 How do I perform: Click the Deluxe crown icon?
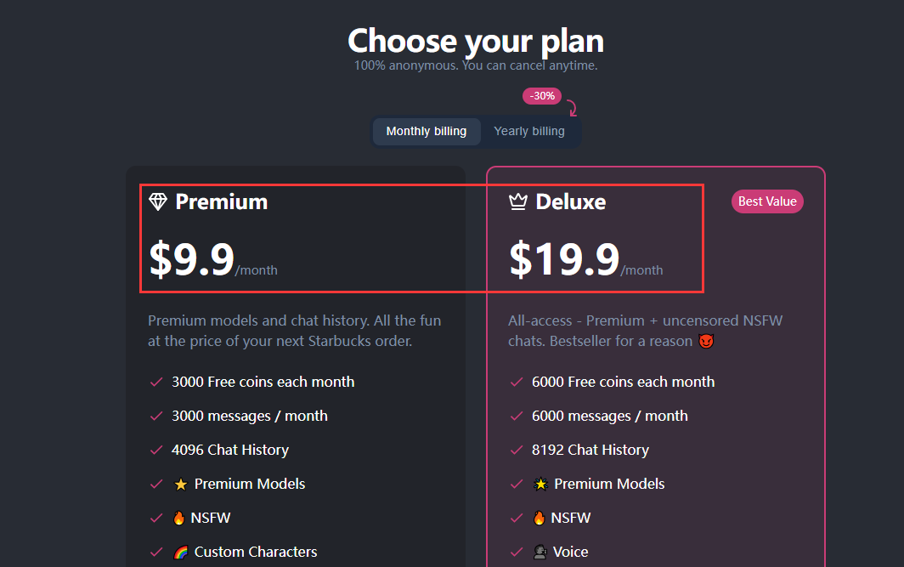pyautogui.click(x=517, y=201)
